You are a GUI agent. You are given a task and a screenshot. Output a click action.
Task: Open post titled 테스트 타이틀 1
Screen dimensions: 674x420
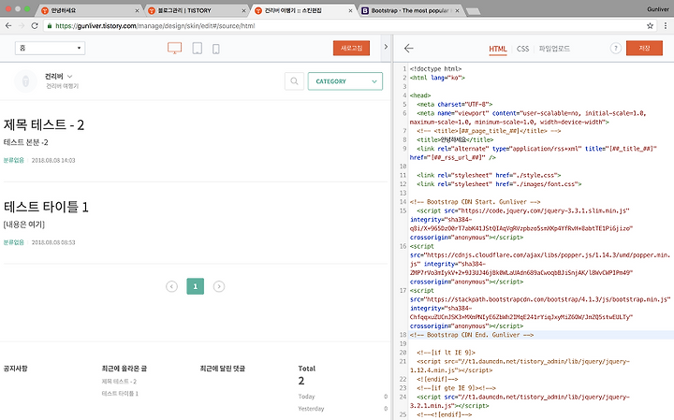[x=46, y=207]
